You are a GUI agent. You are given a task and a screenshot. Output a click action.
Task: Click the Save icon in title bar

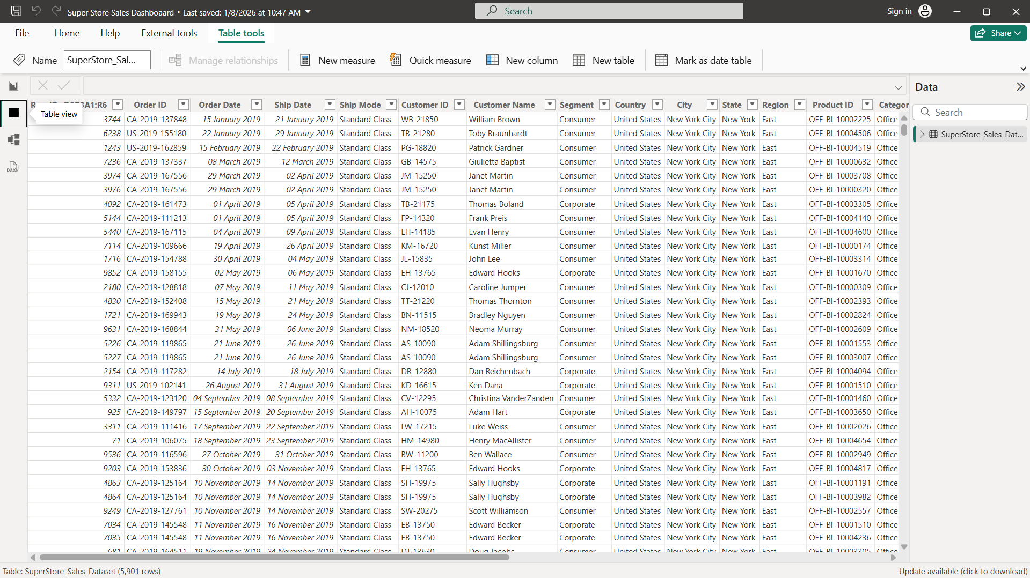pos(16,11)
